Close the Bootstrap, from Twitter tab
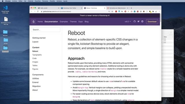 tap(82, 8)
